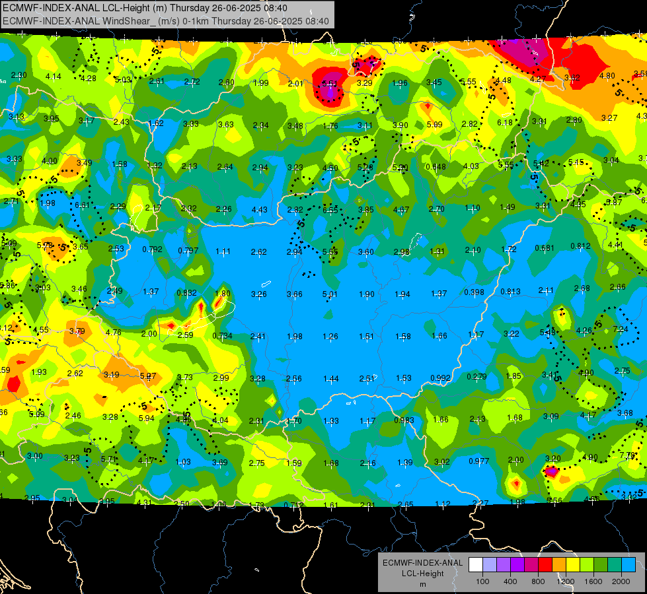This screenshot has width=647, height=594.
Task: Click the wind shear value 5.15
Action: click(576, 162)
